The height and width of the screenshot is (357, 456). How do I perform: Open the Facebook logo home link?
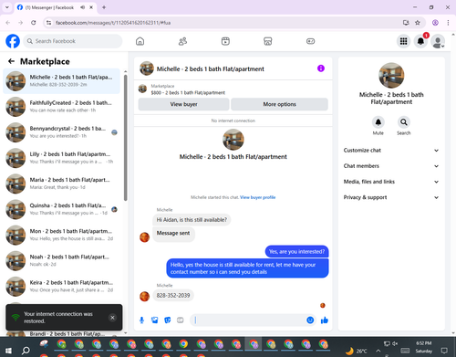(x=13, y=41)
